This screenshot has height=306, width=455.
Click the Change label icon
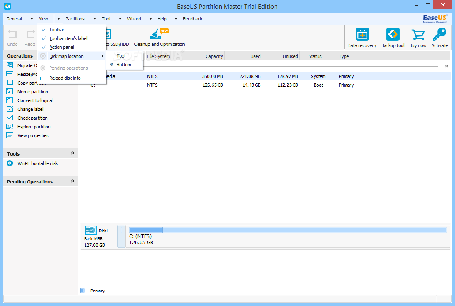10,109
